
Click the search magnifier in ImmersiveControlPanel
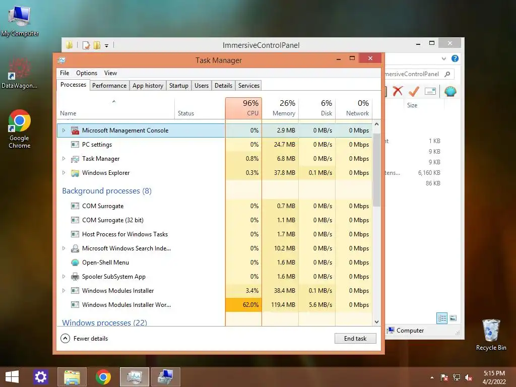(x=447, y=74)
